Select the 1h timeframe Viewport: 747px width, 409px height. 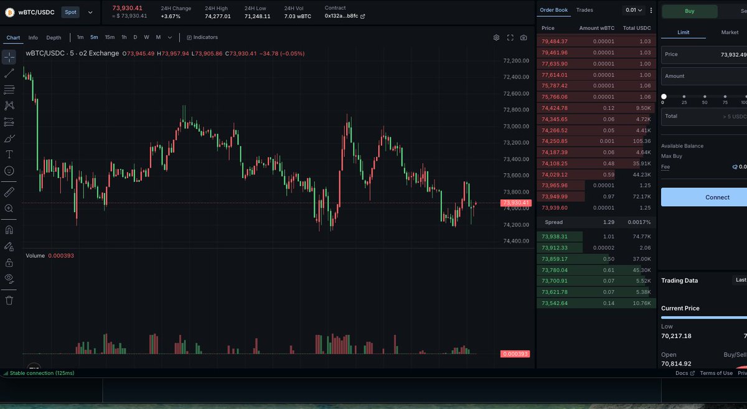(124, 37)
